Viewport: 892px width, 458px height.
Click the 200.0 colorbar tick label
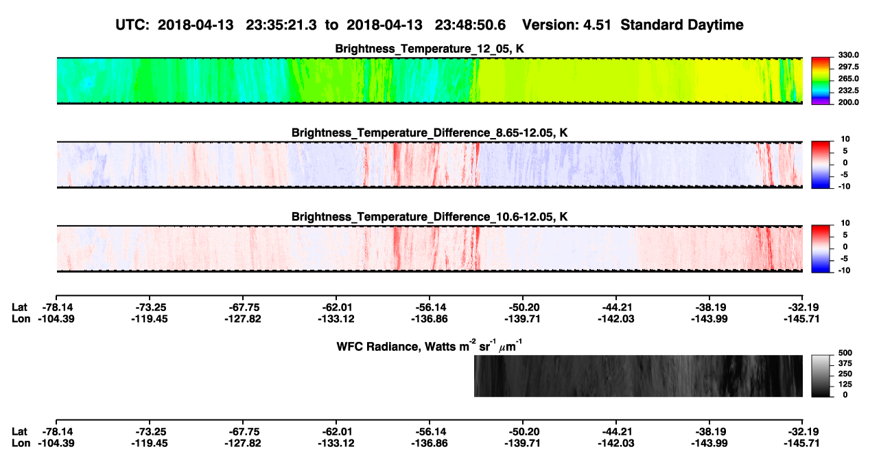847,102
